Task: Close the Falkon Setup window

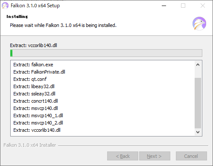Action: pyautogui.click(x=203, y=6)
